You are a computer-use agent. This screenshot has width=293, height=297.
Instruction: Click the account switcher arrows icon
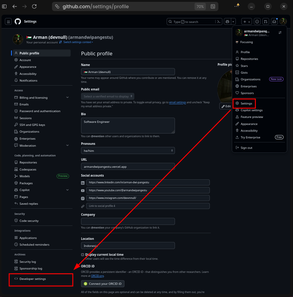coord(280,32)
